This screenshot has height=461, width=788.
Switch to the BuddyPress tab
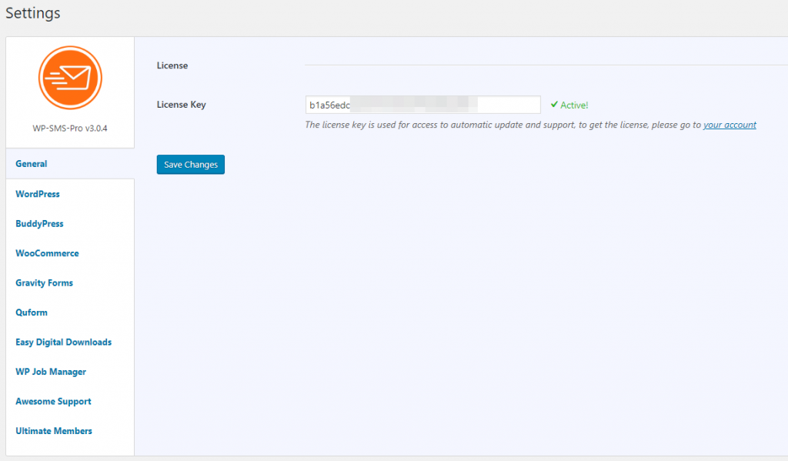(39, 224)
